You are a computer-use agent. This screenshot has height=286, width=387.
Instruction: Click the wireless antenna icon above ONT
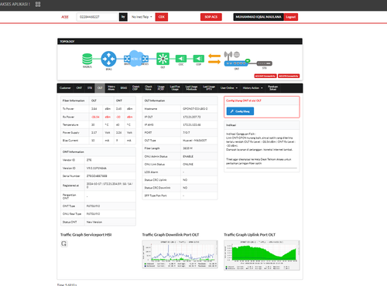228,56
